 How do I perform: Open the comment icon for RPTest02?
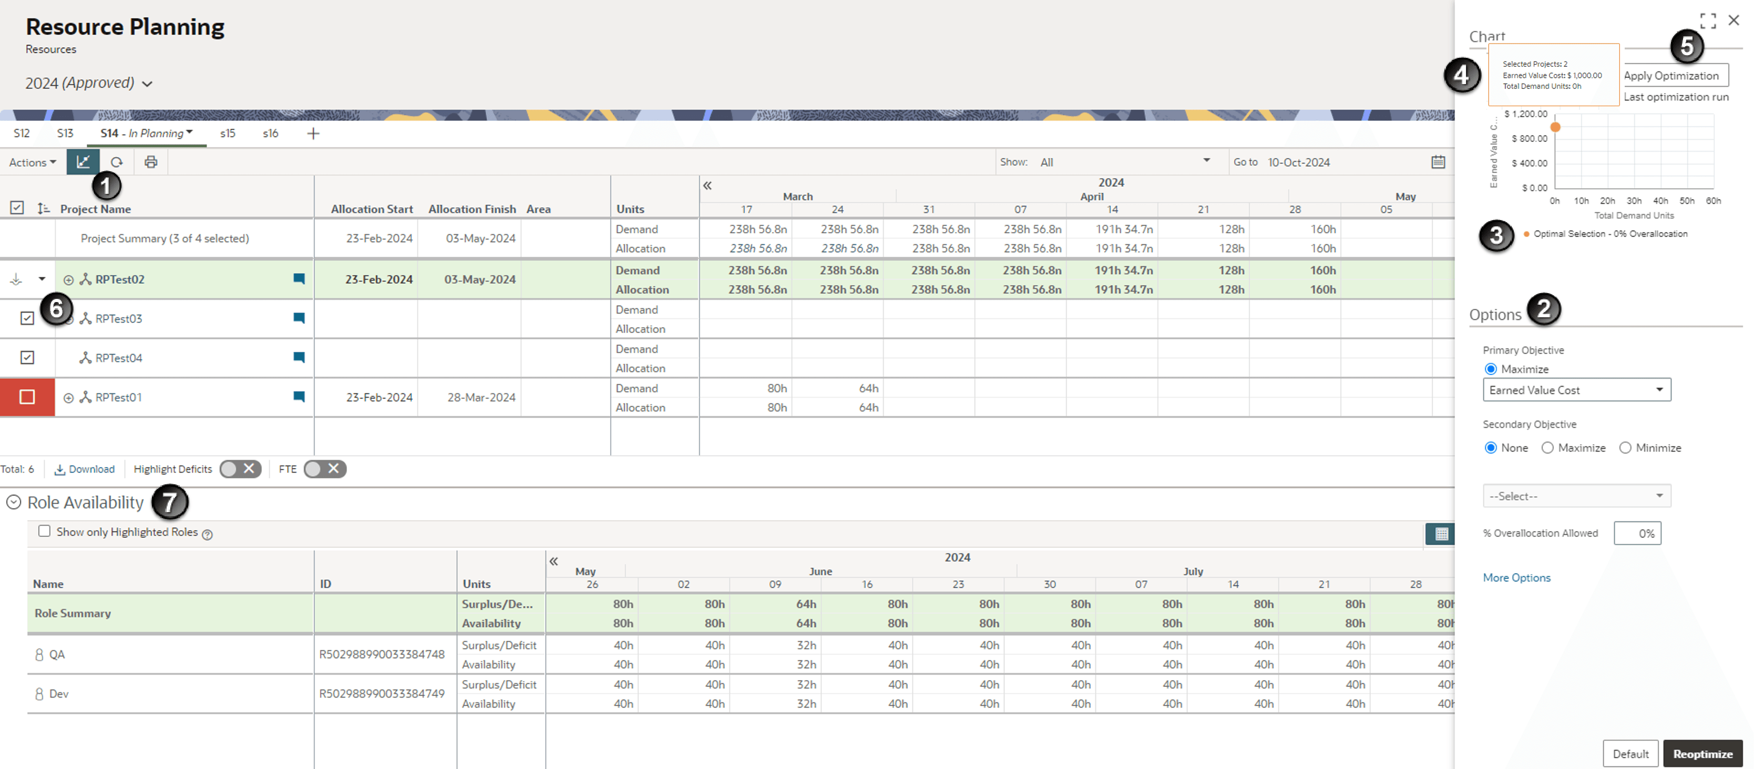click(298, 279)
